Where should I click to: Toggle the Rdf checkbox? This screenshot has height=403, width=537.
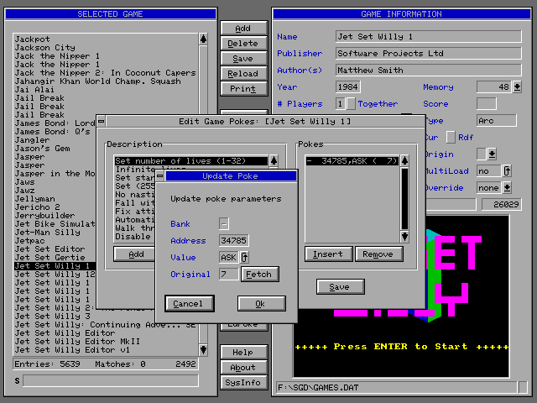point(451,138)
